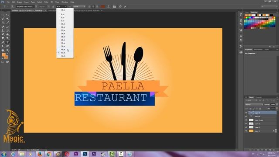Toggle right align text option
Screen dimensions: 279x157
(97, 7)
